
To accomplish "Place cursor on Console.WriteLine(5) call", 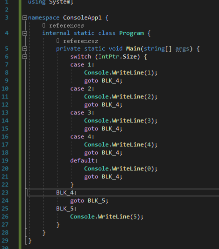I will coord(107,216).
